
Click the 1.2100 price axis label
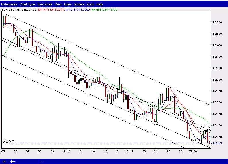(217, 126)
